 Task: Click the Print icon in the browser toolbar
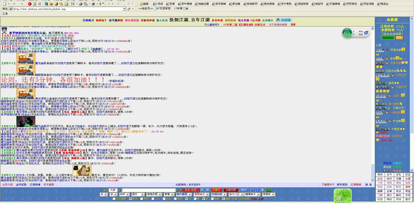point(81,4)
